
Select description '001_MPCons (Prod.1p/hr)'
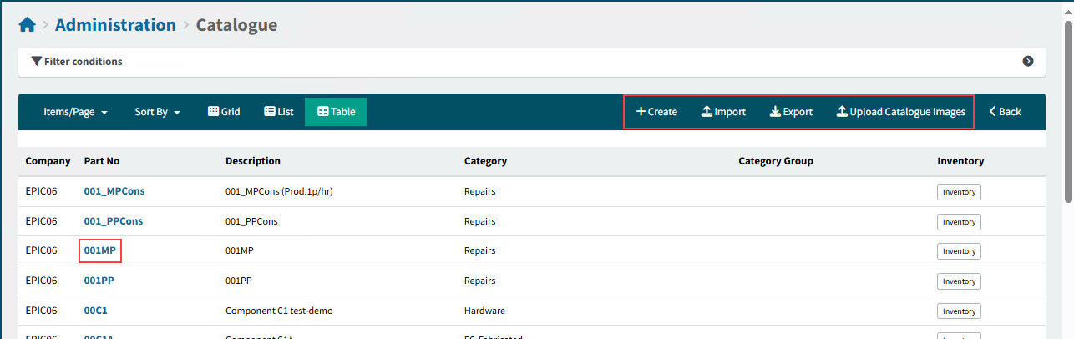click(x=280, y=191)
